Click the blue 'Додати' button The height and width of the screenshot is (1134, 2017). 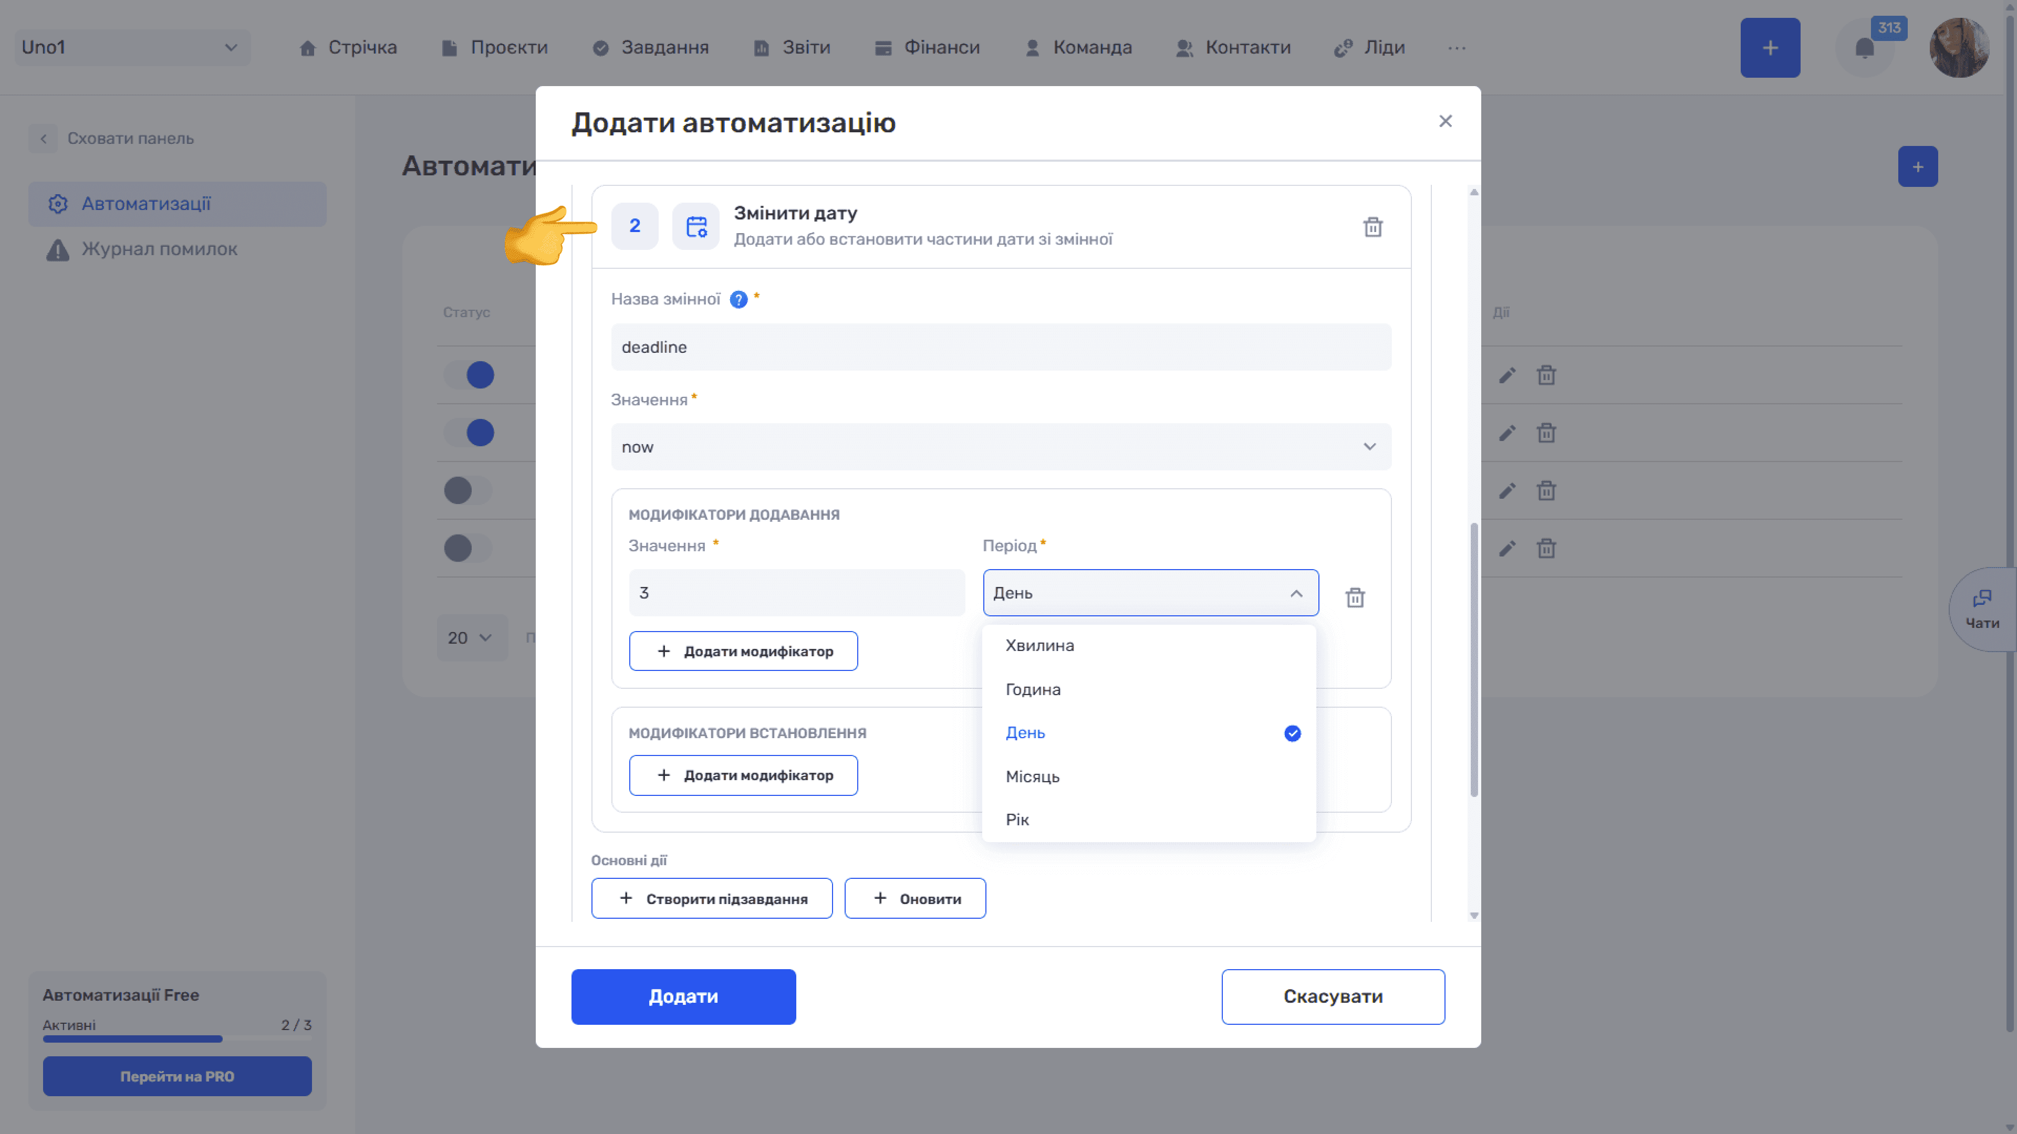(x=683, y=996)
